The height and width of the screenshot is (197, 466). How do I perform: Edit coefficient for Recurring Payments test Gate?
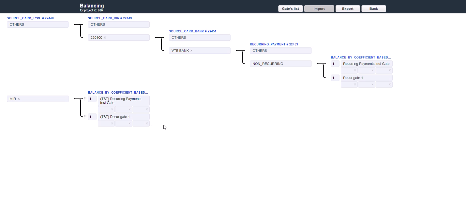point(335,64)
